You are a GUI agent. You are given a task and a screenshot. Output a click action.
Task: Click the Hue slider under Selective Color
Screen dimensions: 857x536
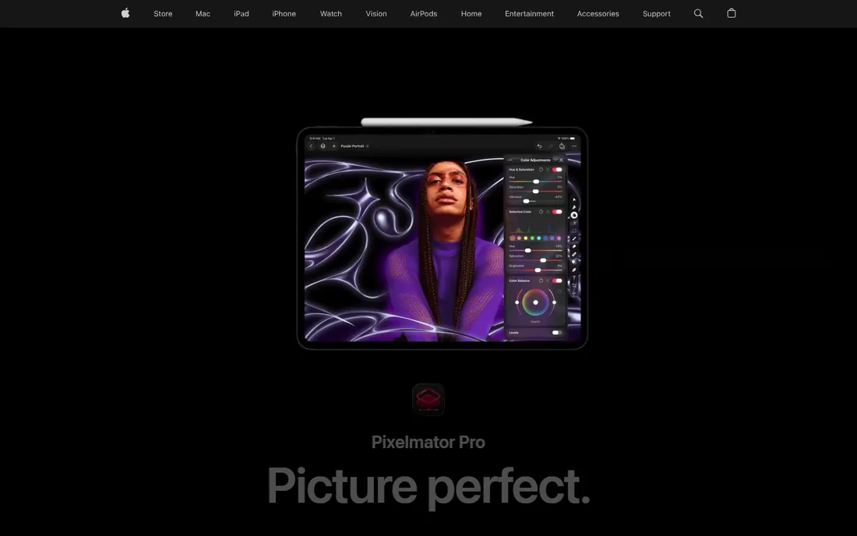tap(536, 250)
